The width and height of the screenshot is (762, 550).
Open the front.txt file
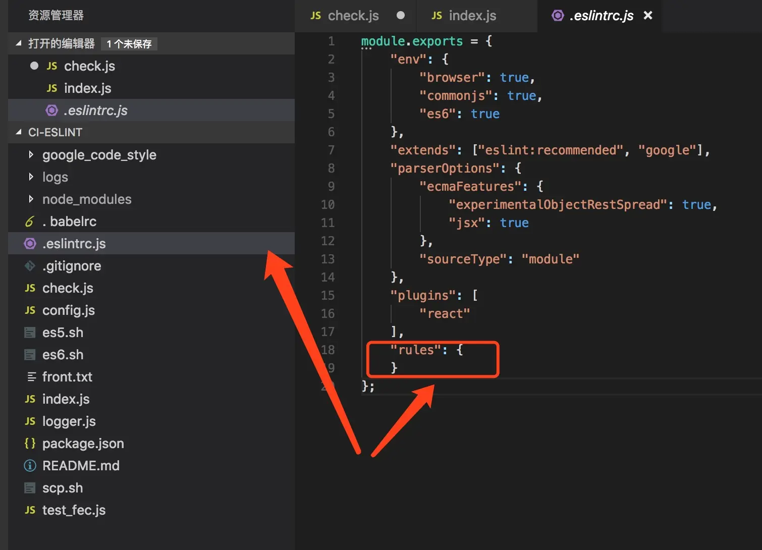pos(151,377)
